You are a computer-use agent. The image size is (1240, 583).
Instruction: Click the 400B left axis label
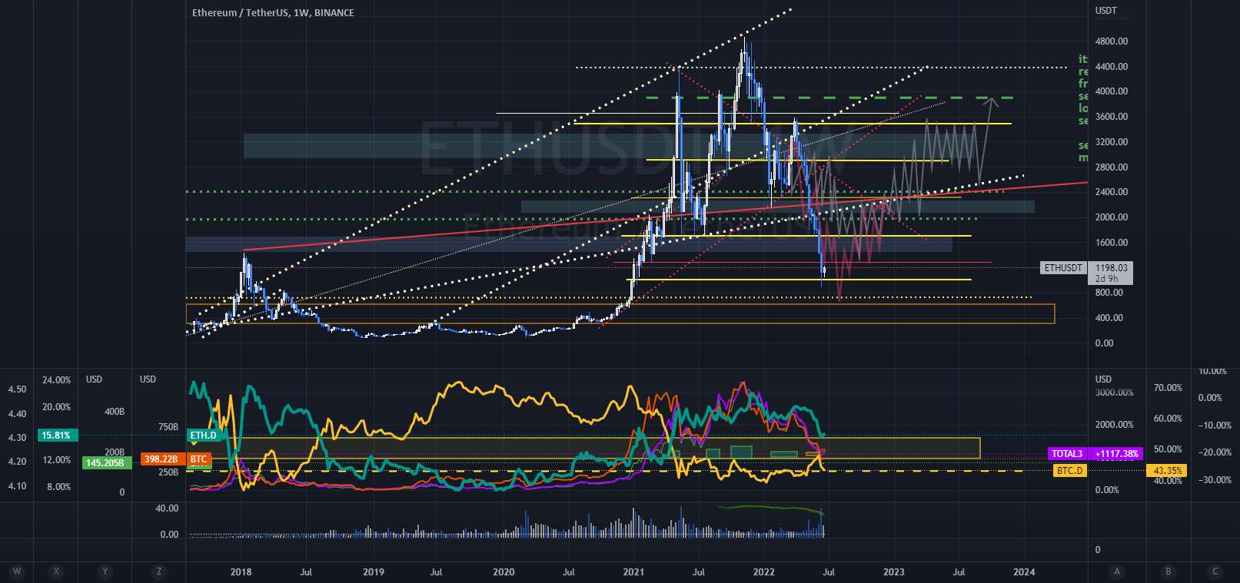pyautogui.click(x=115, y=412)
